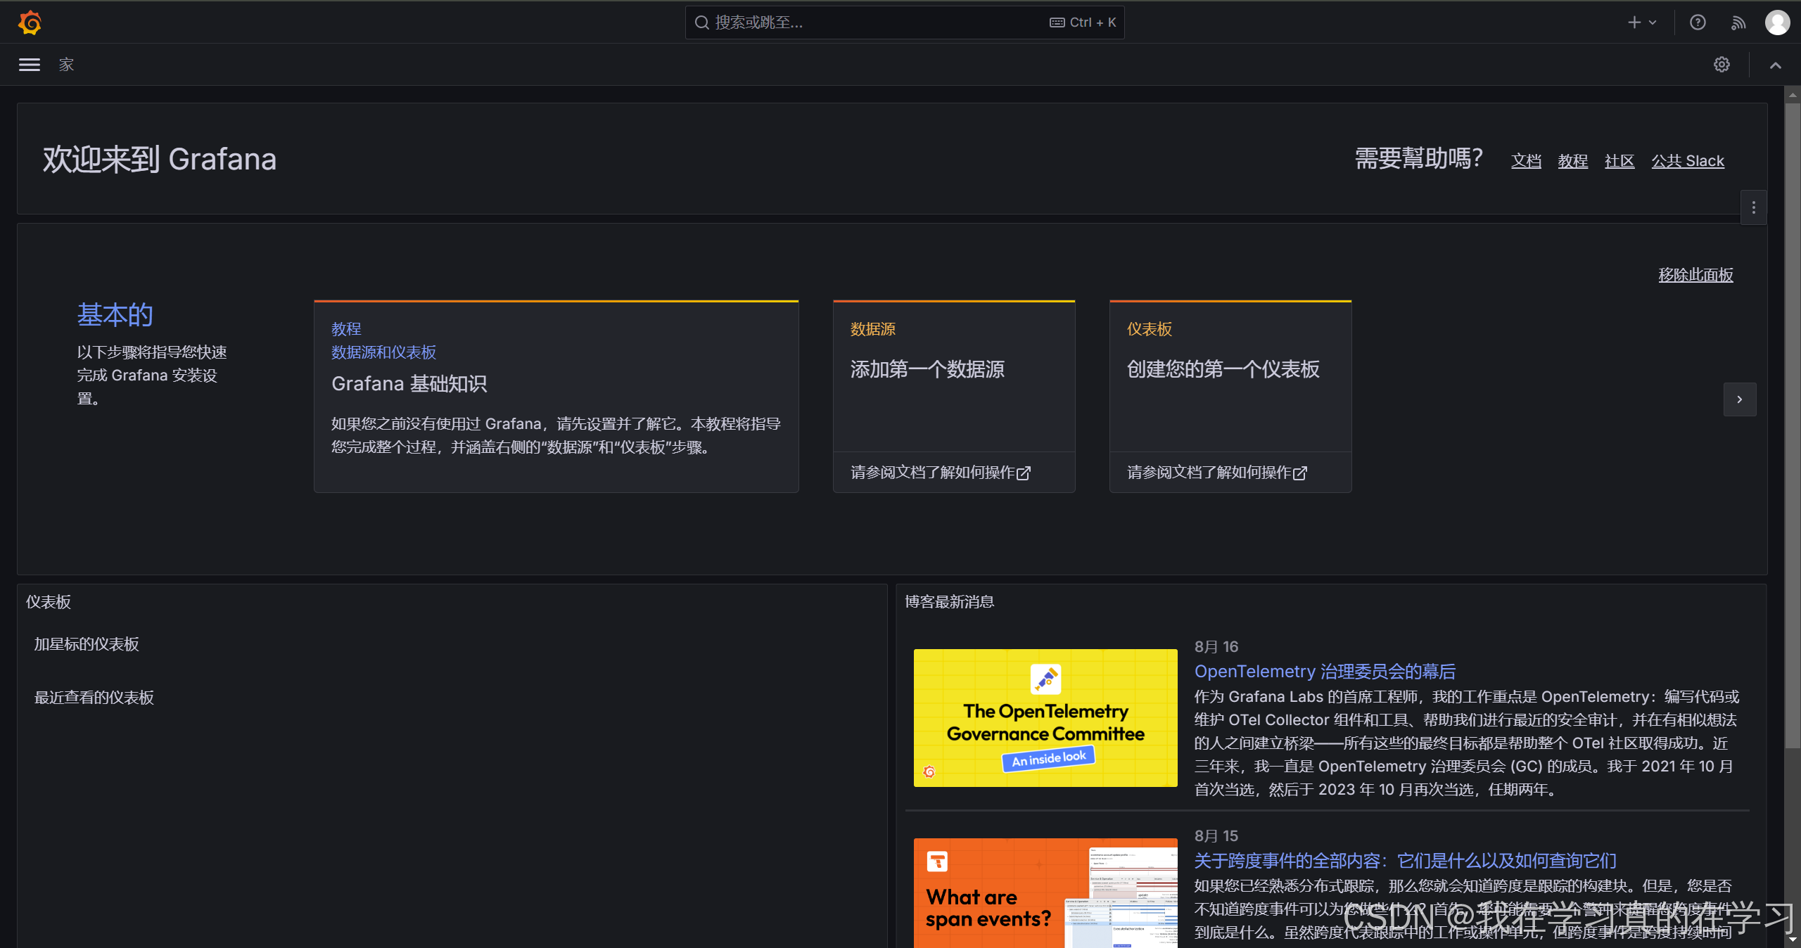Open the data source card docs link
Screen dimensions: 1801x948
point(941,473)
